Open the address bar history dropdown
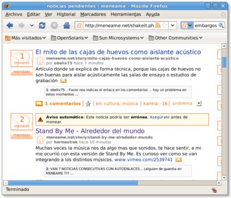231x198 pixels. point(172,26)
